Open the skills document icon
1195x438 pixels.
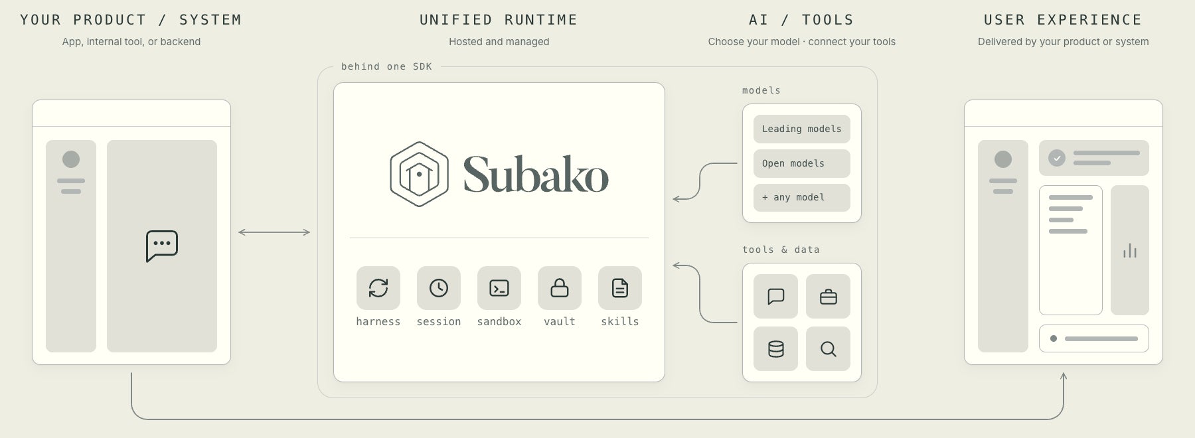click(620, 288)
